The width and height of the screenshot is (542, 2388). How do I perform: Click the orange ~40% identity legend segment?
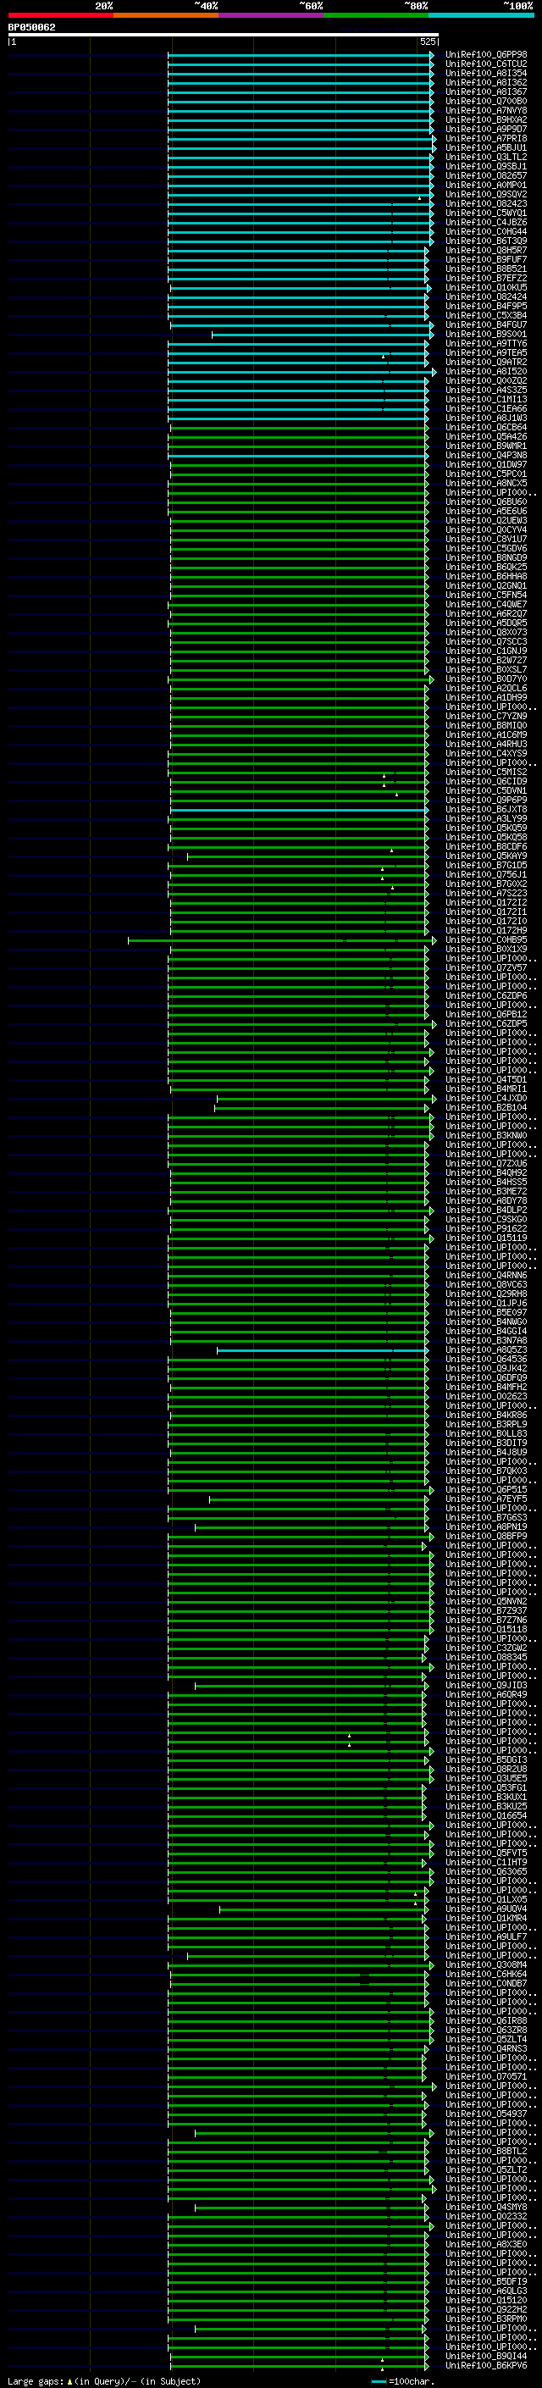(166, 16)
